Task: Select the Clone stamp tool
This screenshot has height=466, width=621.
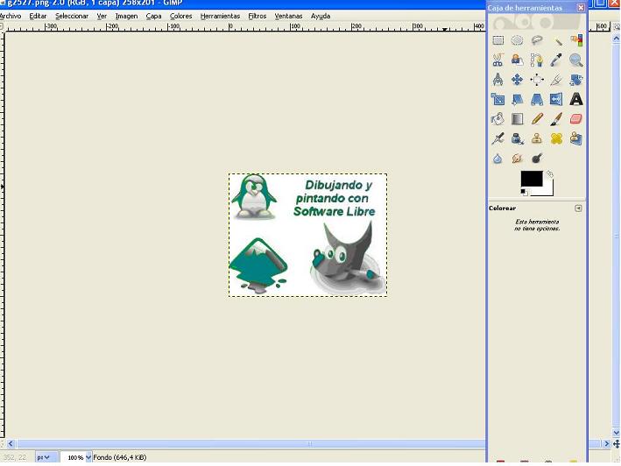Action: [537, 138]
